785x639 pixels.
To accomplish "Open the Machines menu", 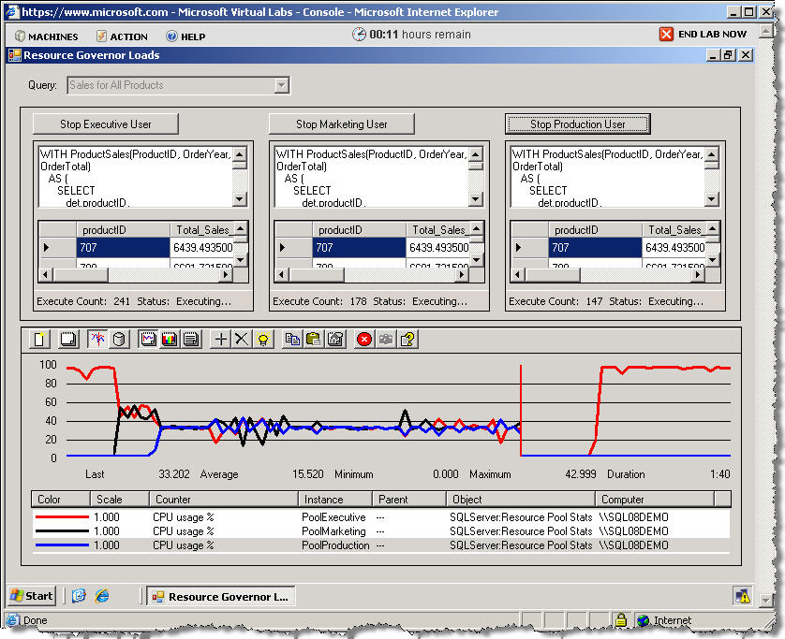I will point(46,36).
